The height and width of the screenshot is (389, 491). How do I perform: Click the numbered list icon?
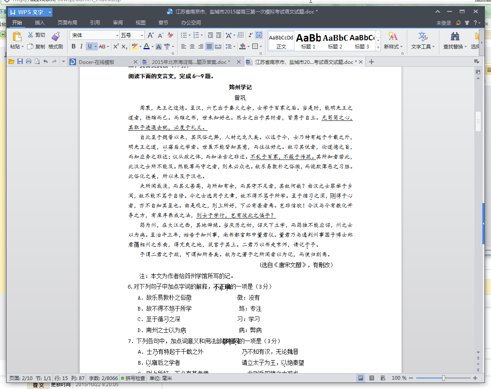[196, 35]
